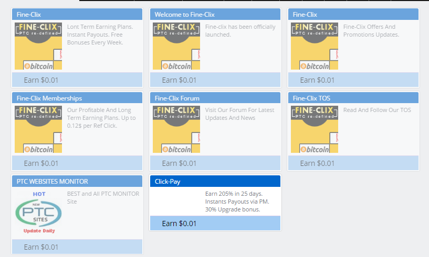This screenshot has width=429, height=257.
Task: Click the logo image in the Fine-Clix Memberships ad
Action: (x=38, y=129)
